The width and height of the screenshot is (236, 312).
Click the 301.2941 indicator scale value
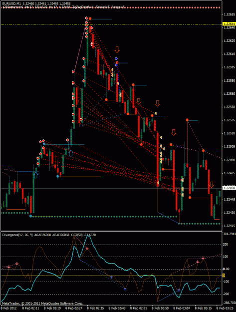(x=230, y=234)
